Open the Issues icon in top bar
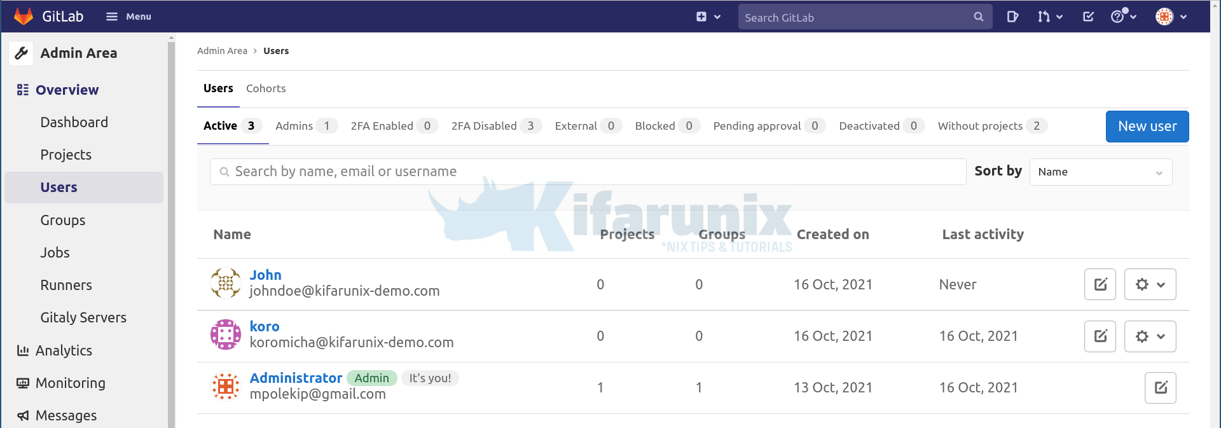The height and width of the screenshot is (428, 1221). click(1012, 17)
